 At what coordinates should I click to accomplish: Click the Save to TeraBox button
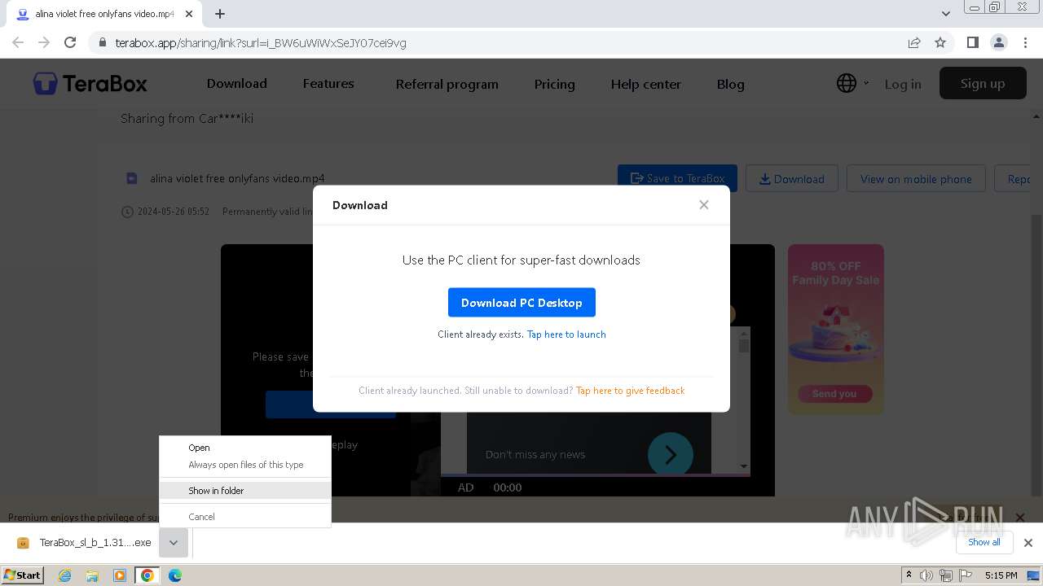(677, 178)
